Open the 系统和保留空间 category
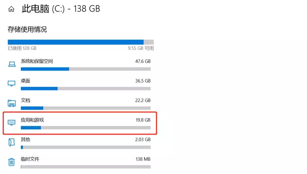 [37, 61]
